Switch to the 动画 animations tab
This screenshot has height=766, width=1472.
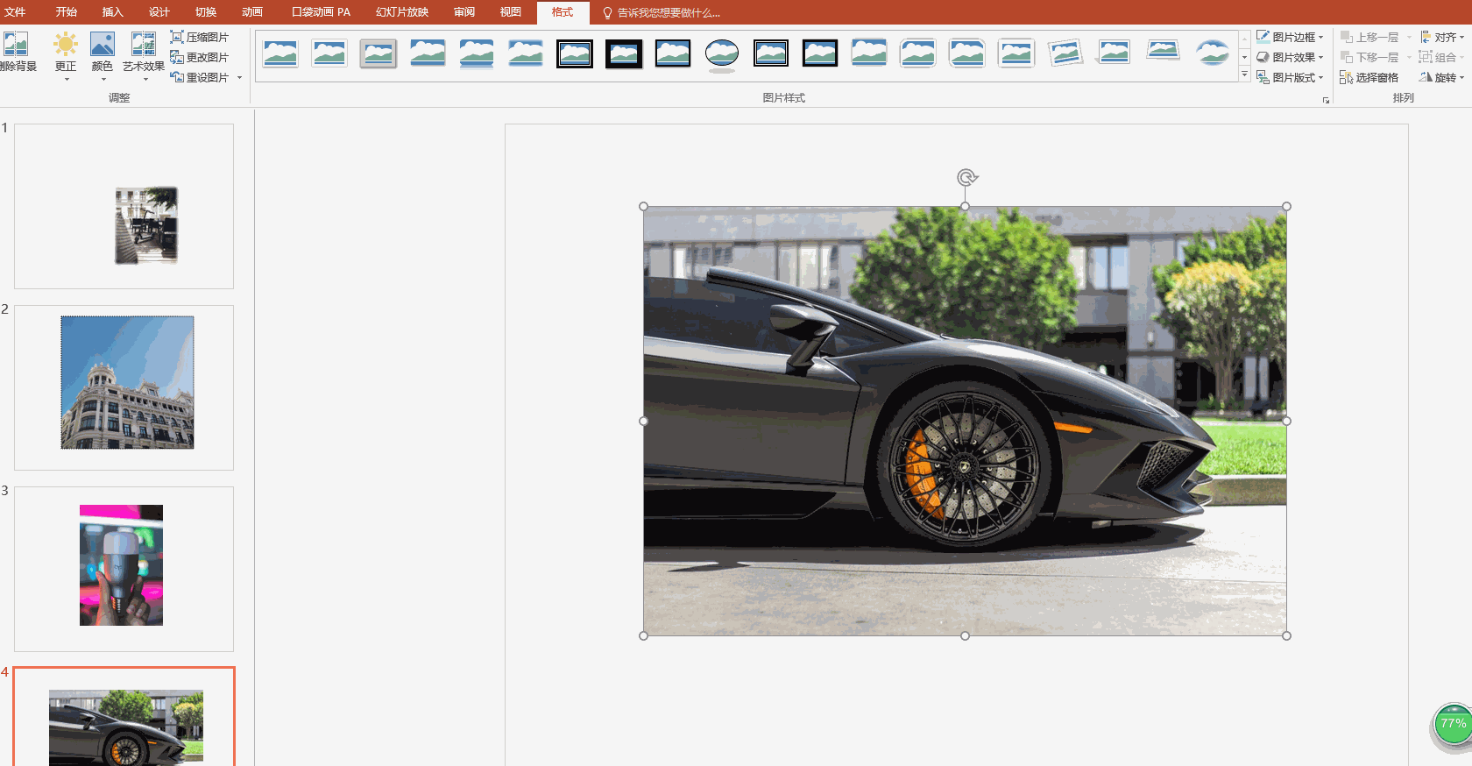point(252,12)
